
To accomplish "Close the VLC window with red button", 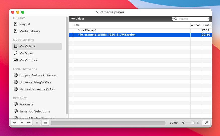I will tap(13, 12).
